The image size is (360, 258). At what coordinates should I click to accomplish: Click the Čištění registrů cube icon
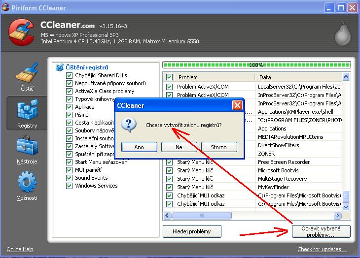tap(60, 67)
